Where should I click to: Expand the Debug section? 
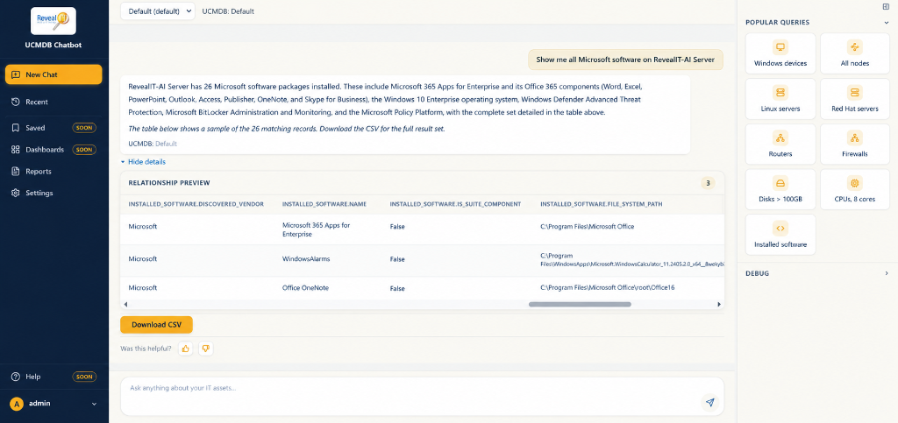[x=887, y=273]
